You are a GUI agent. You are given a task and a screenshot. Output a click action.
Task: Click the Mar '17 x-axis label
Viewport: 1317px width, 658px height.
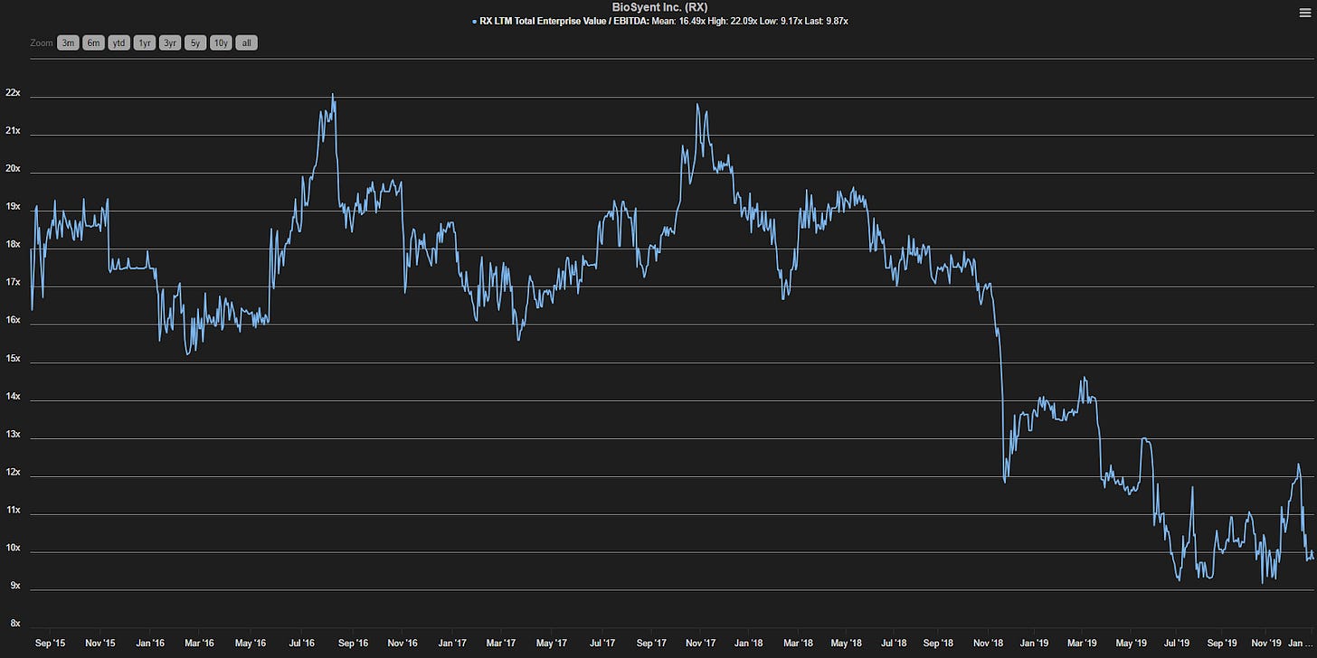click(500, 644)
